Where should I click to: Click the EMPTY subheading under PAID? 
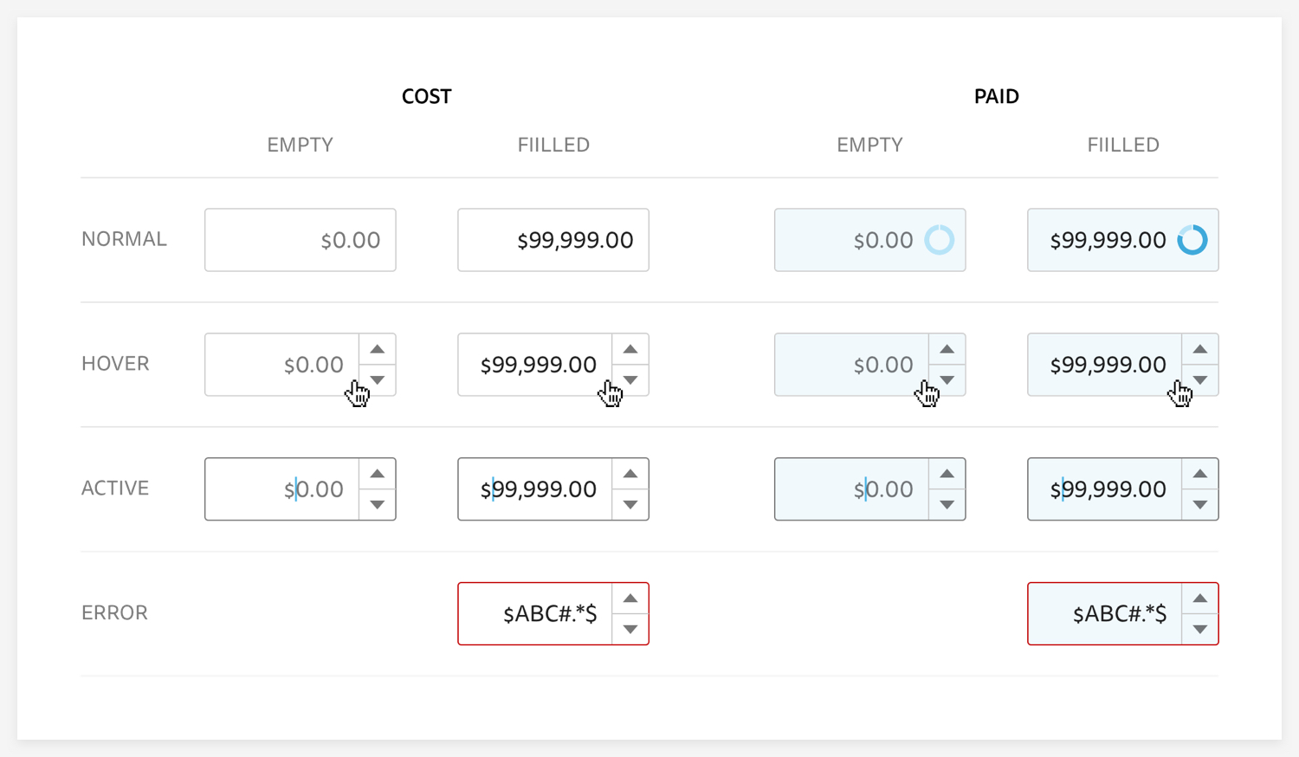coord(870,145)
